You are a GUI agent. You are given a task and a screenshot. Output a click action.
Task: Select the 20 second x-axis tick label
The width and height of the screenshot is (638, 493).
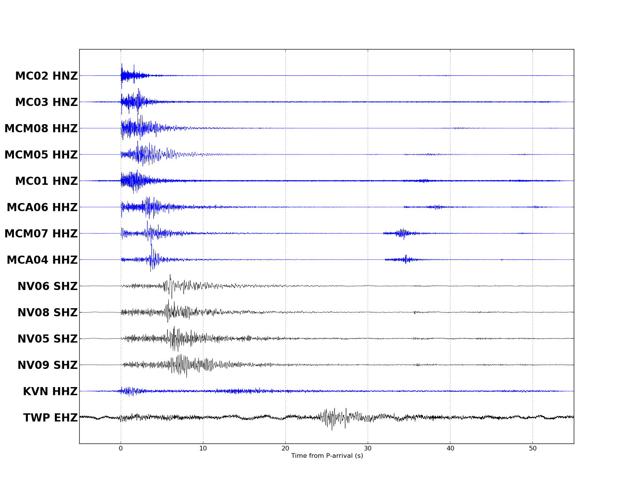click(285, 449)
